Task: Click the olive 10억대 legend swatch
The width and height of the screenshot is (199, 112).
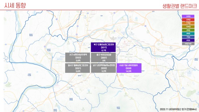Action: 188,27
